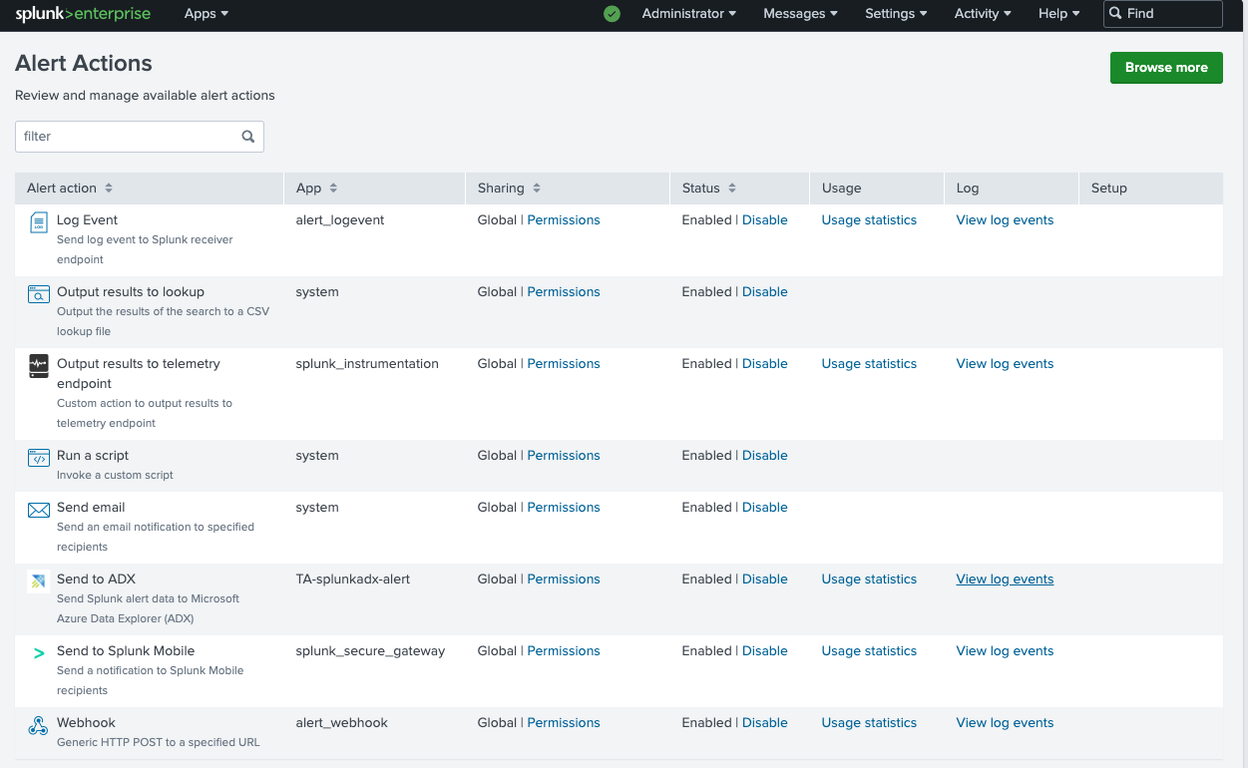Sort by Sharing column
This screenshot has width=1248, height=768.
coord(509,188)
